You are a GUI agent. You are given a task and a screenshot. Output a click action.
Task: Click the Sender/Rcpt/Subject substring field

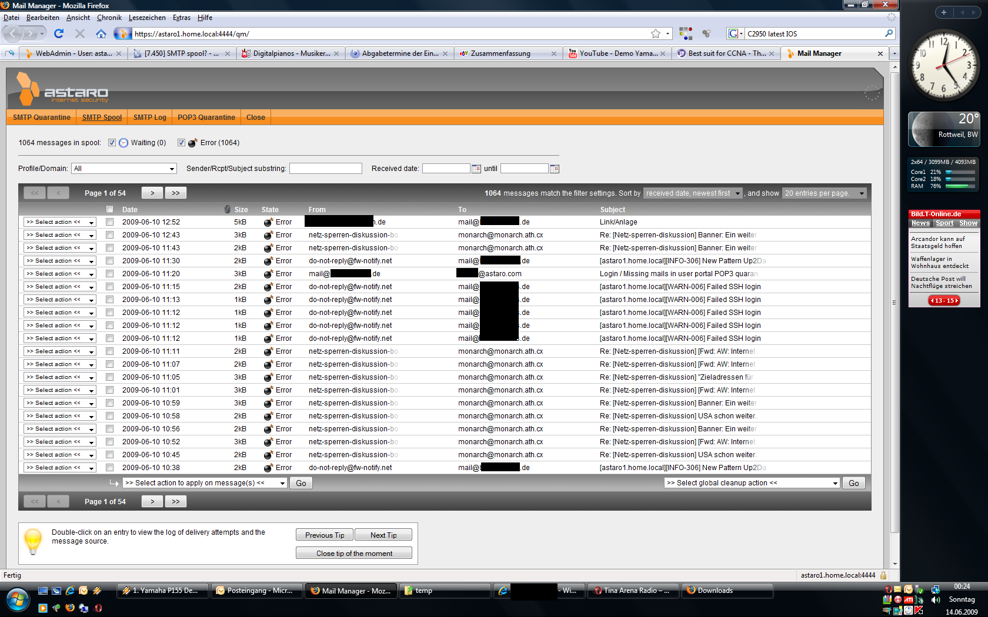[326, 169]
